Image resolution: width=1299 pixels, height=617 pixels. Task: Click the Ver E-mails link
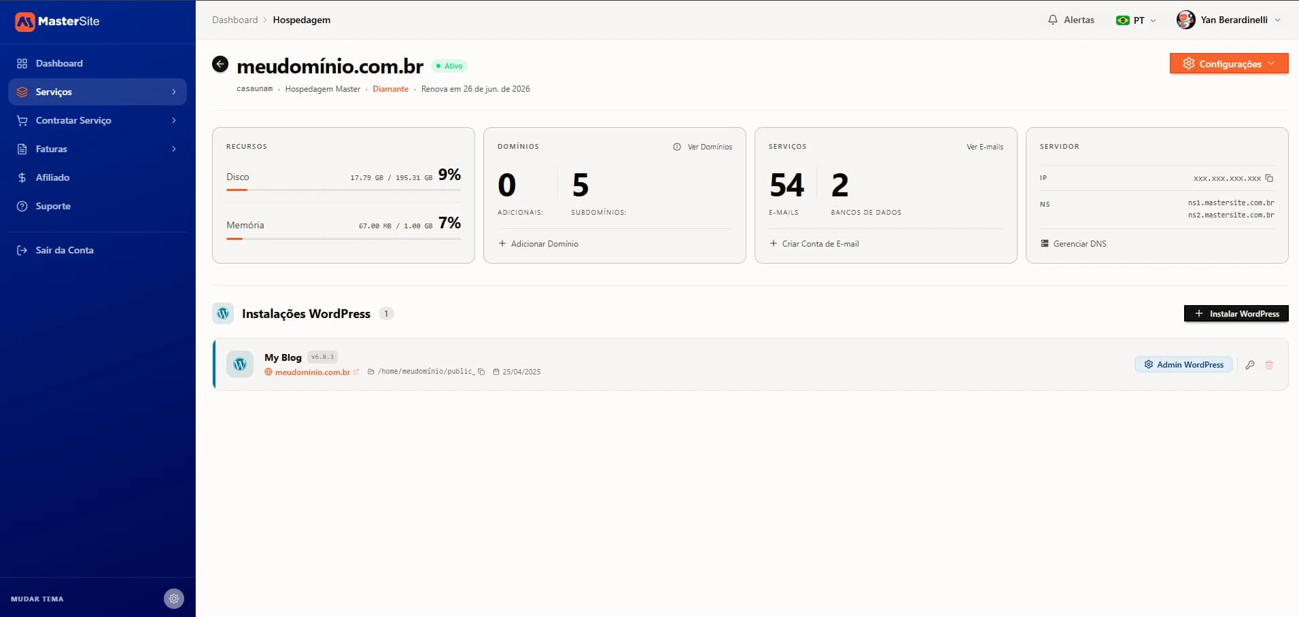985,147
